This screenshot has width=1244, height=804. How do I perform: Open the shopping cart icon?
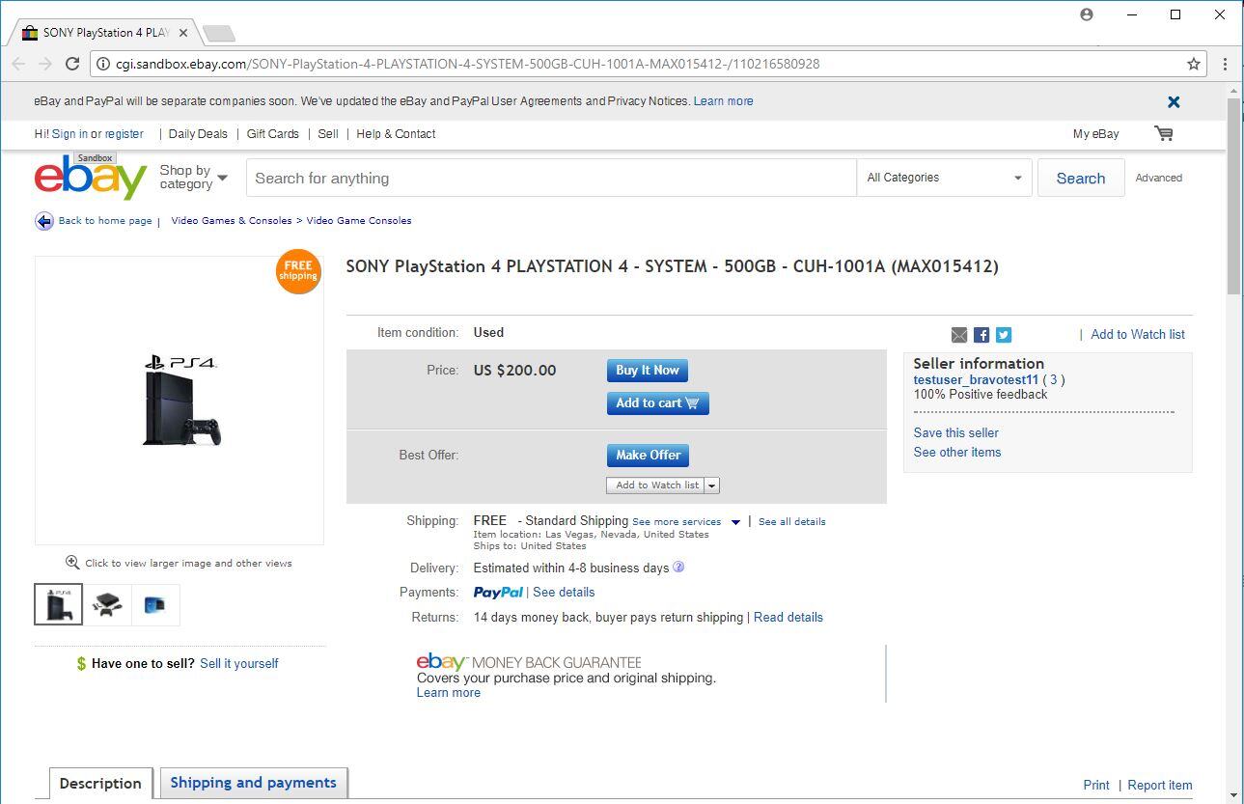click(1164, 133)
